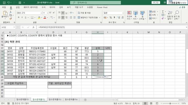Click the zoom slider in status bar
The image size is (188, 105).
(x=170, y=103)
